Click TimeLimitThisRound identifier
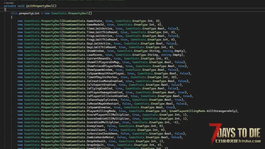The image size is (265, 149). [102, 32]
